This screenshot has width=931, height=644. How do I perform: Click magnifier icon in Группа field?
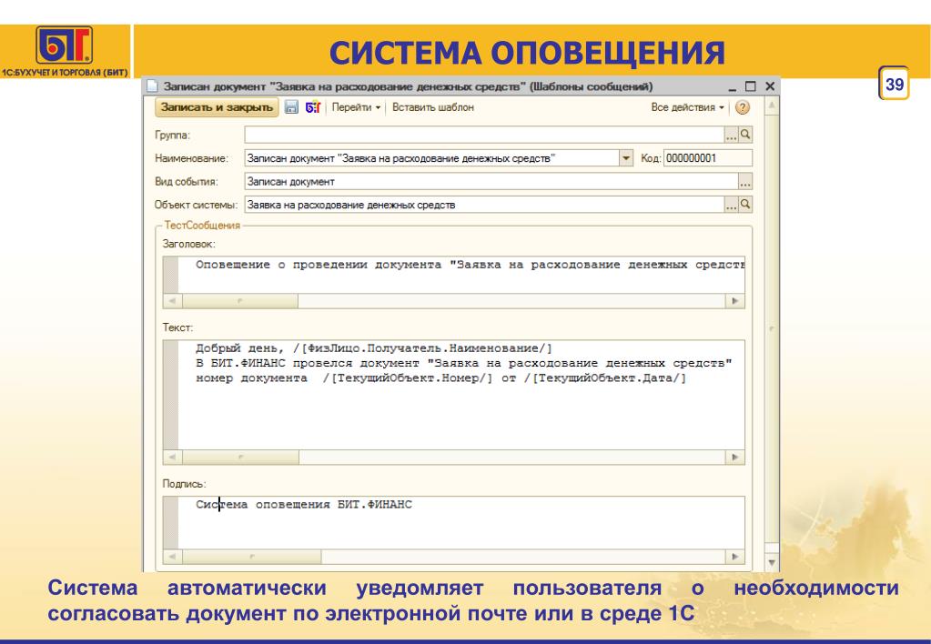point(745,135)
